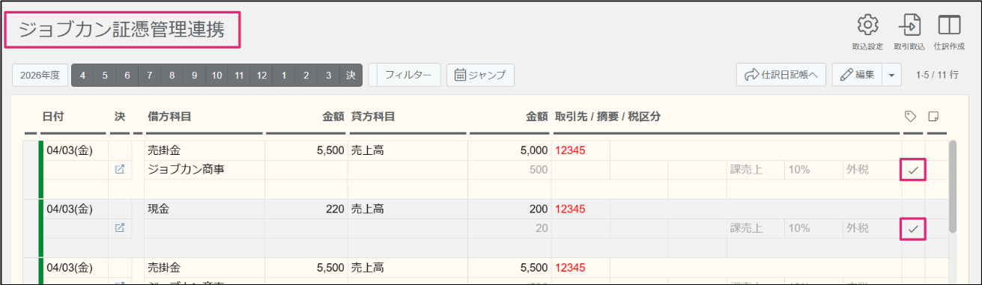Screen dimensions: 982x285
Task: Click the tag icon column header
Action: click(911, 116)
